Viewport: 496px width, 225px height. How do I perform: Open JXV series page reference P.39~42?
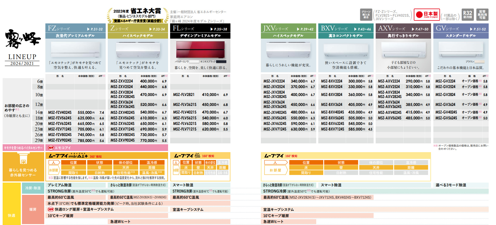tap(305, 29)
